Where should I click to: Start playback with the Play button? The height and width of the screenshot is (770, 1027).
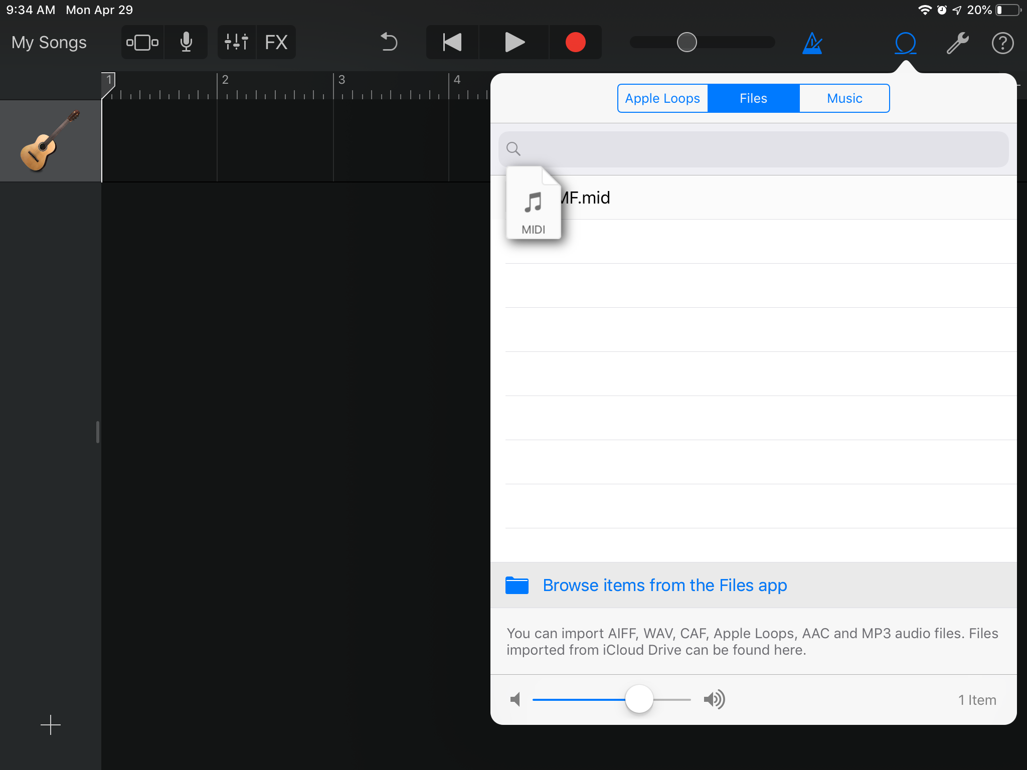tap(514, 43)
